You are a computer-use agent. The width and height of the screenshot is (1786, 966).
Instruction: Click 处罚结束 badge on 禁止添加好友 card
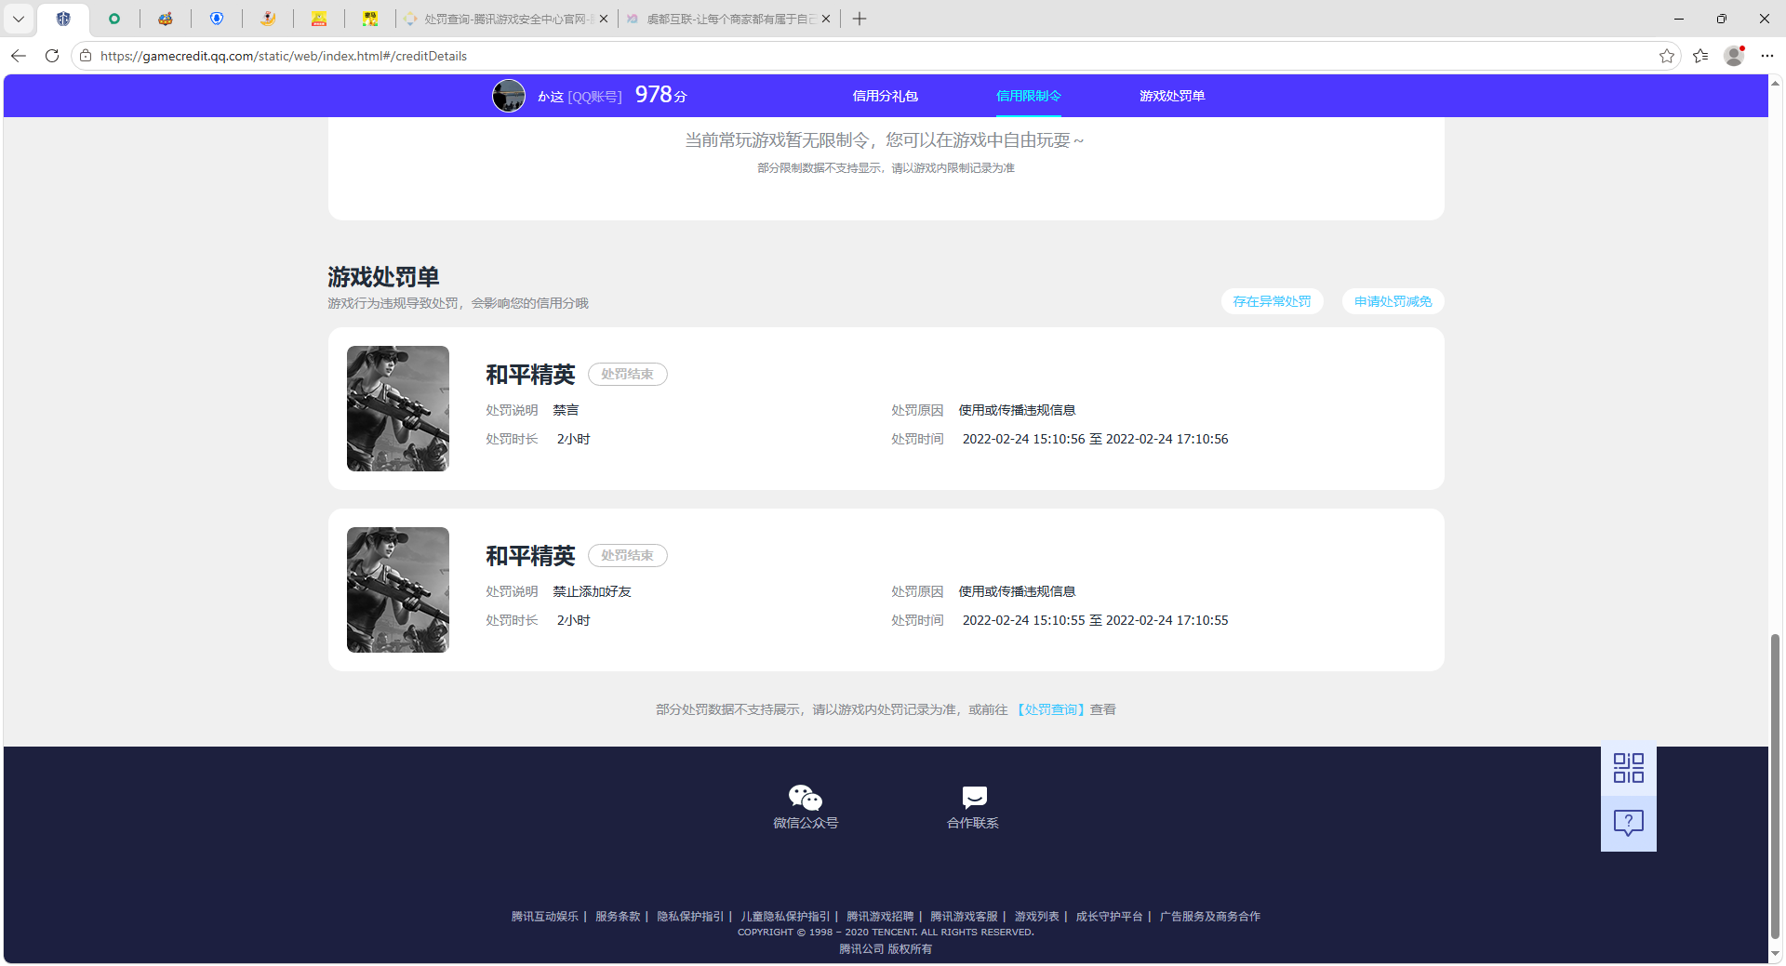pos(627,555)
